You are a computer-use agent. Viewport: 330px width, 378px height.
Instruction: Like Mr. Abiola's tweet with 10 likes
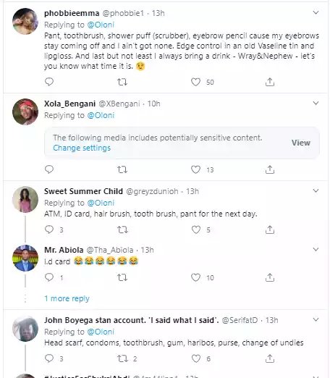(x=195, y=277)
